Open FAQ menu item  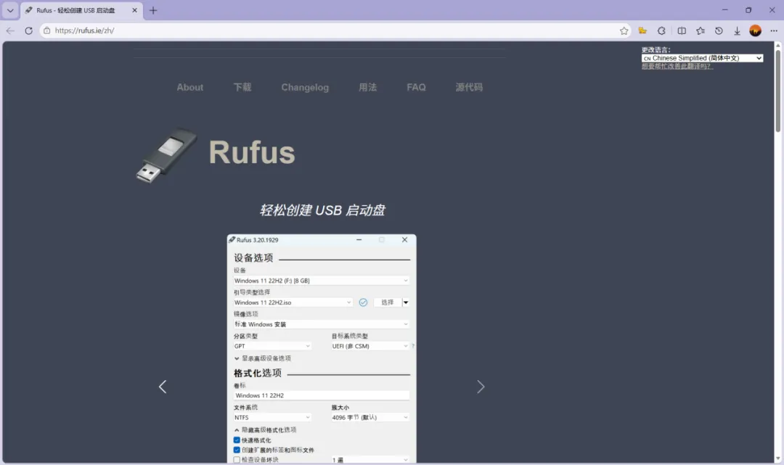pyautogui.click(x=416, y=87)
